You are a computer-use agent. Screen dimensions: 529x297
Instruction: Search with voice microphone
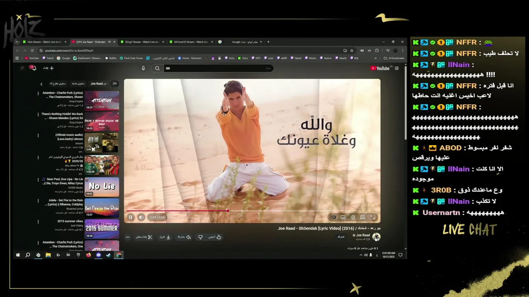(x=143, y=68)
